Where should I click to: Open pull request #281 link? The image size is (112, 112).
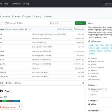point(43,43)
